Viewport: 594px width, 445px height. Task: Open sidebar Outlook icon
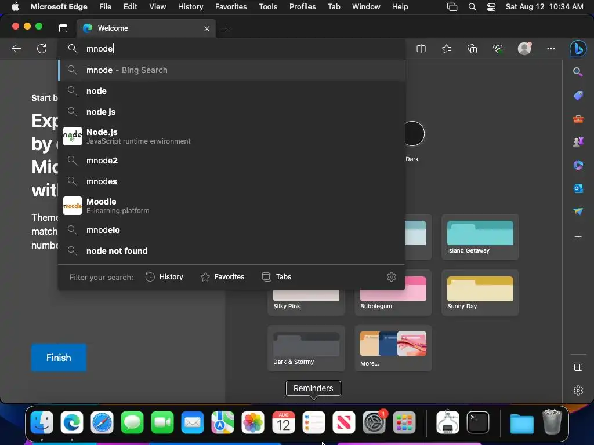click(x=578, y=188)
